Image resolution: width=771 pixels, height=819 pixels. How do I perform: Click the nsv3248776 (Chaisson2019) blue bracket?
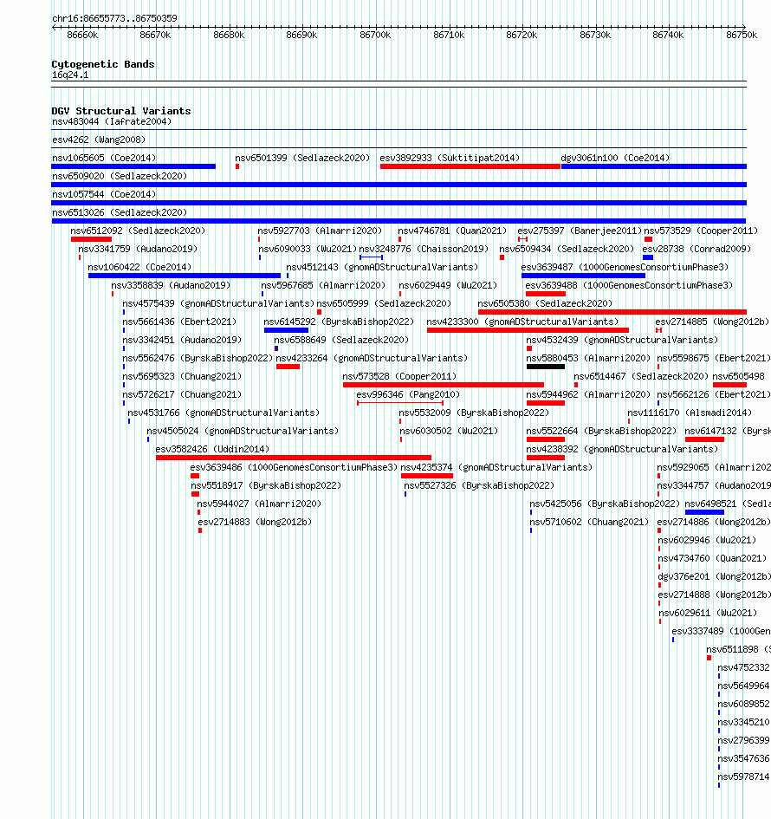click(x=371, y=257)
